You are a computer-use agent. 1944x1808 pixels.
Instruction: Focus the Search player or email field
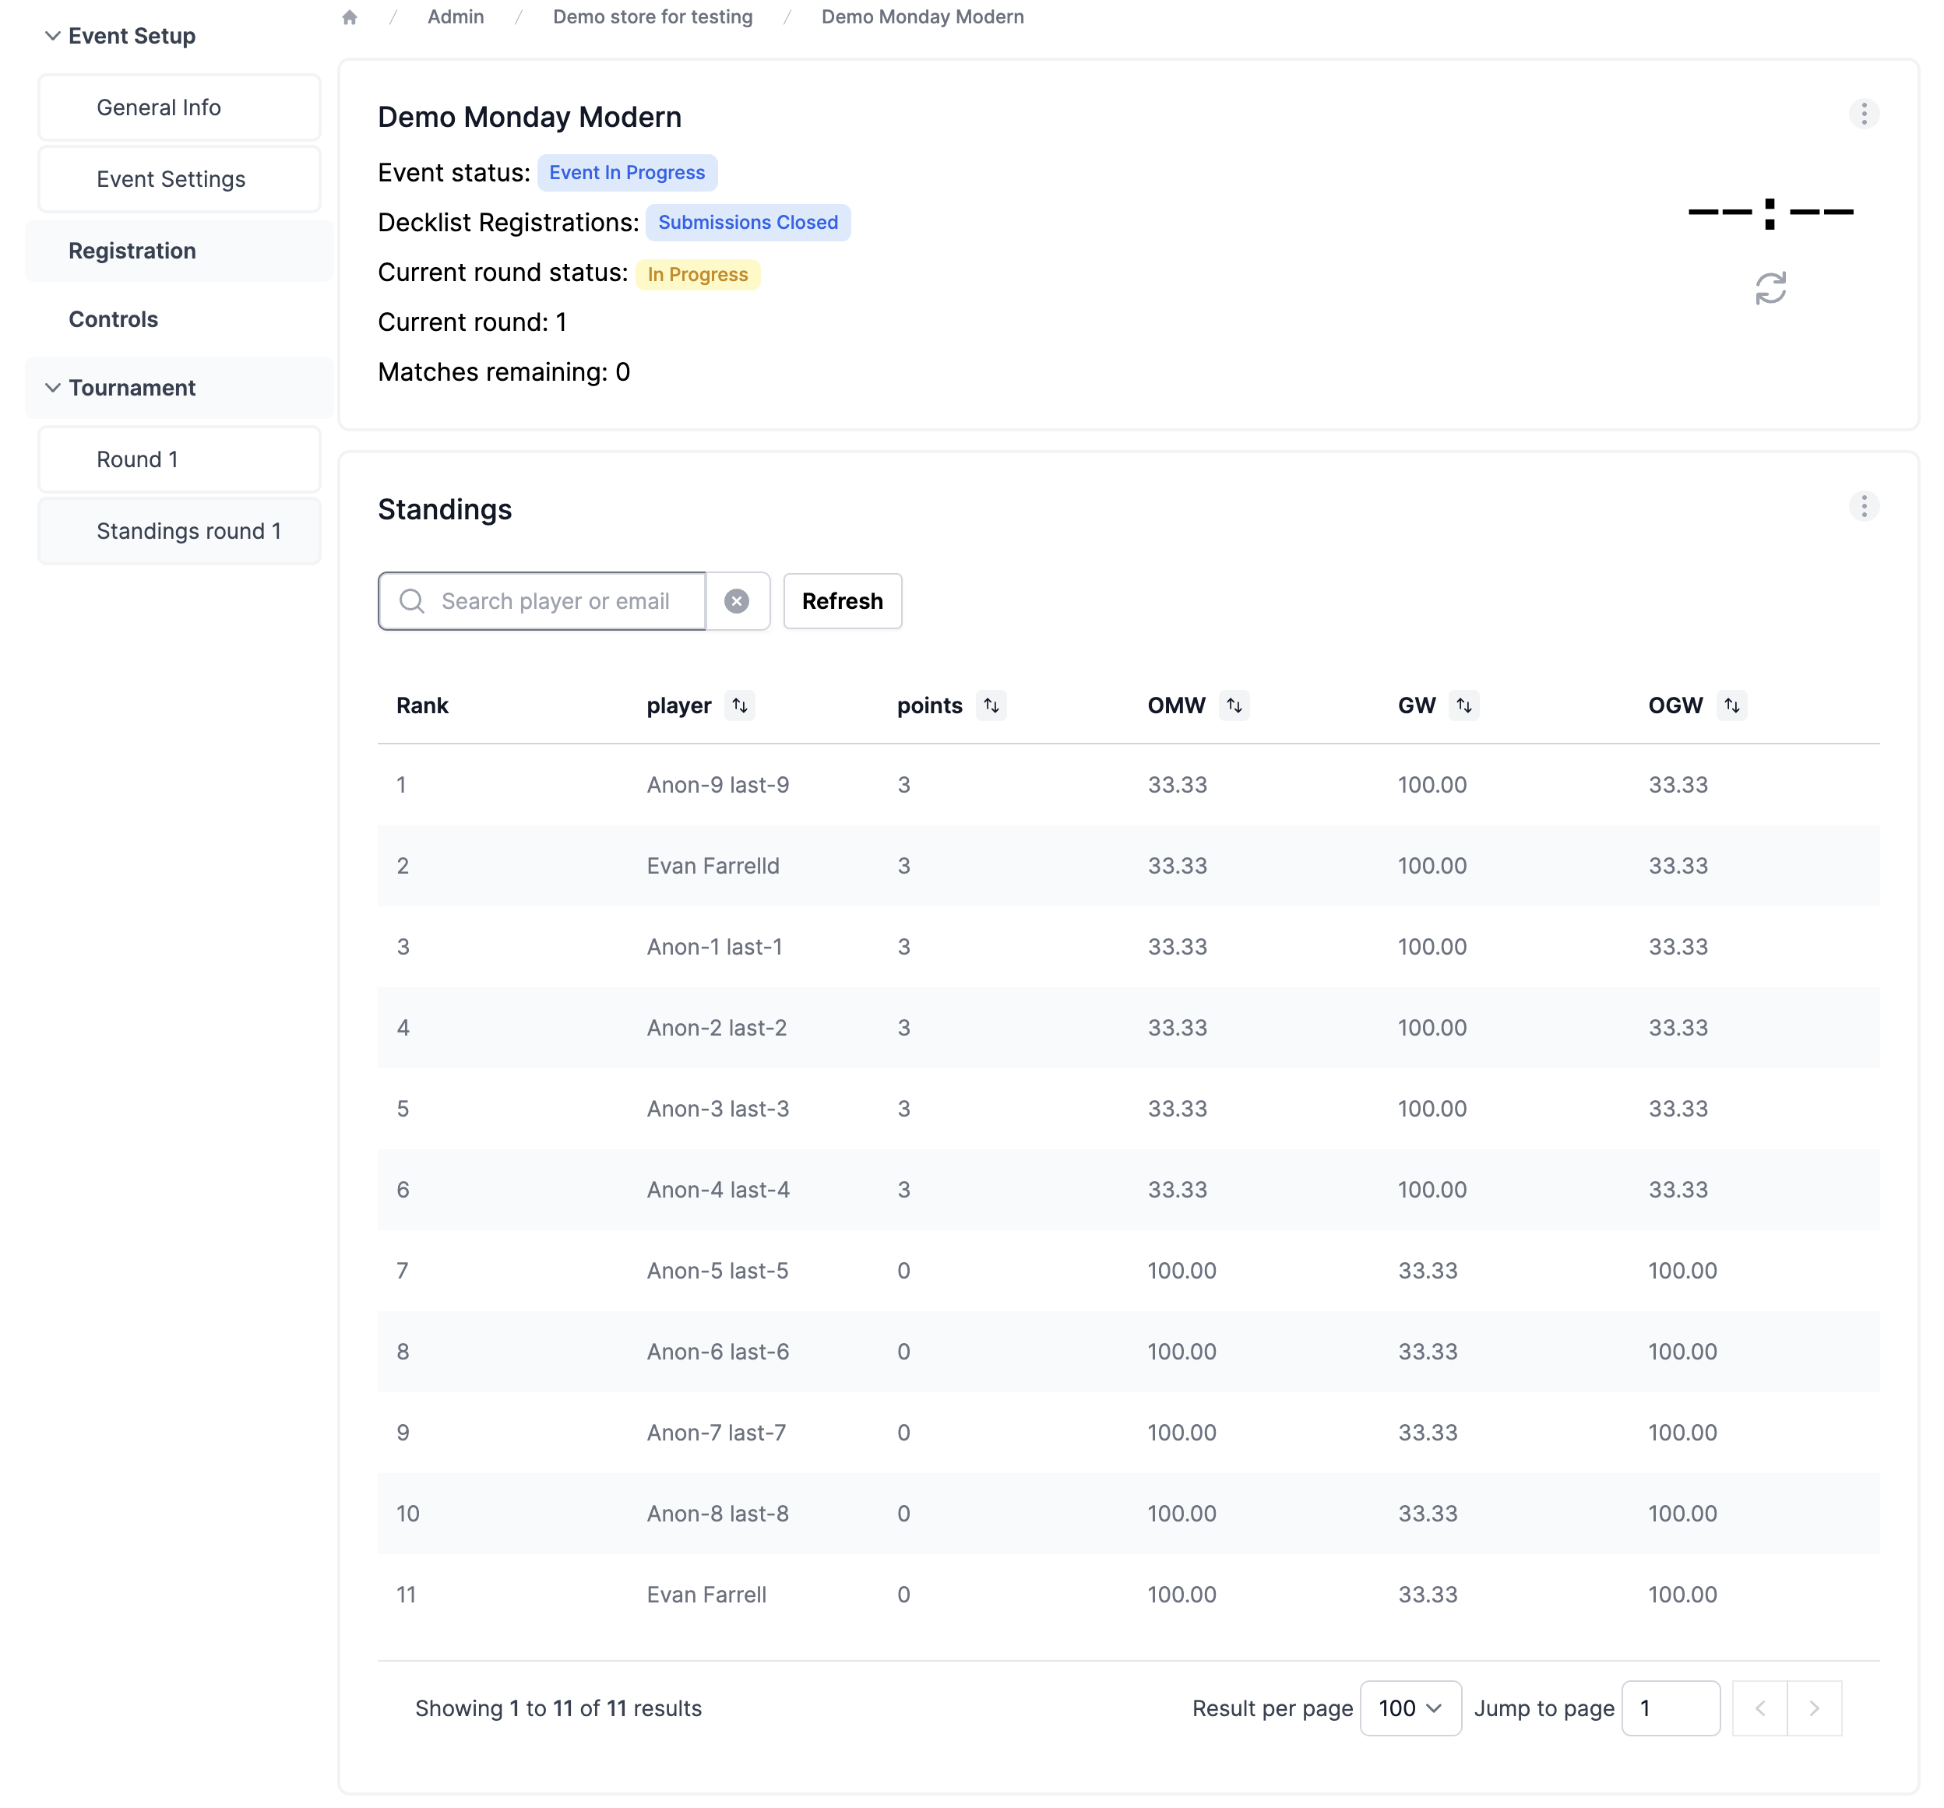click(x=555, y=601)
